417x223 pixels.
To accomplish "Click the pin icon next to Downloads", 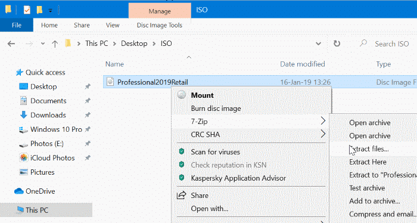I will click(x=88, y=115).
